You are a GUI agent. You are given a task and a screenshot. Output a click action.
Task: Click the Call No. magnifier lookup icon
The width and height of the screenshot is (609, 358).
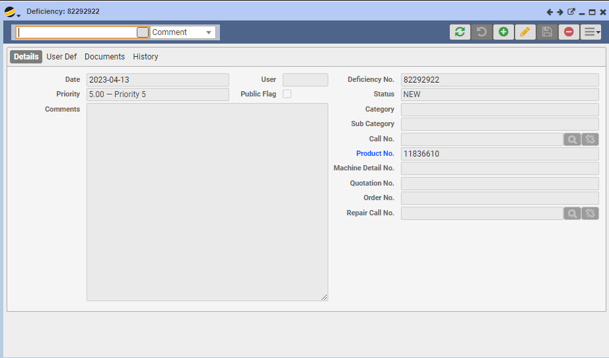[x=572, y=139]
